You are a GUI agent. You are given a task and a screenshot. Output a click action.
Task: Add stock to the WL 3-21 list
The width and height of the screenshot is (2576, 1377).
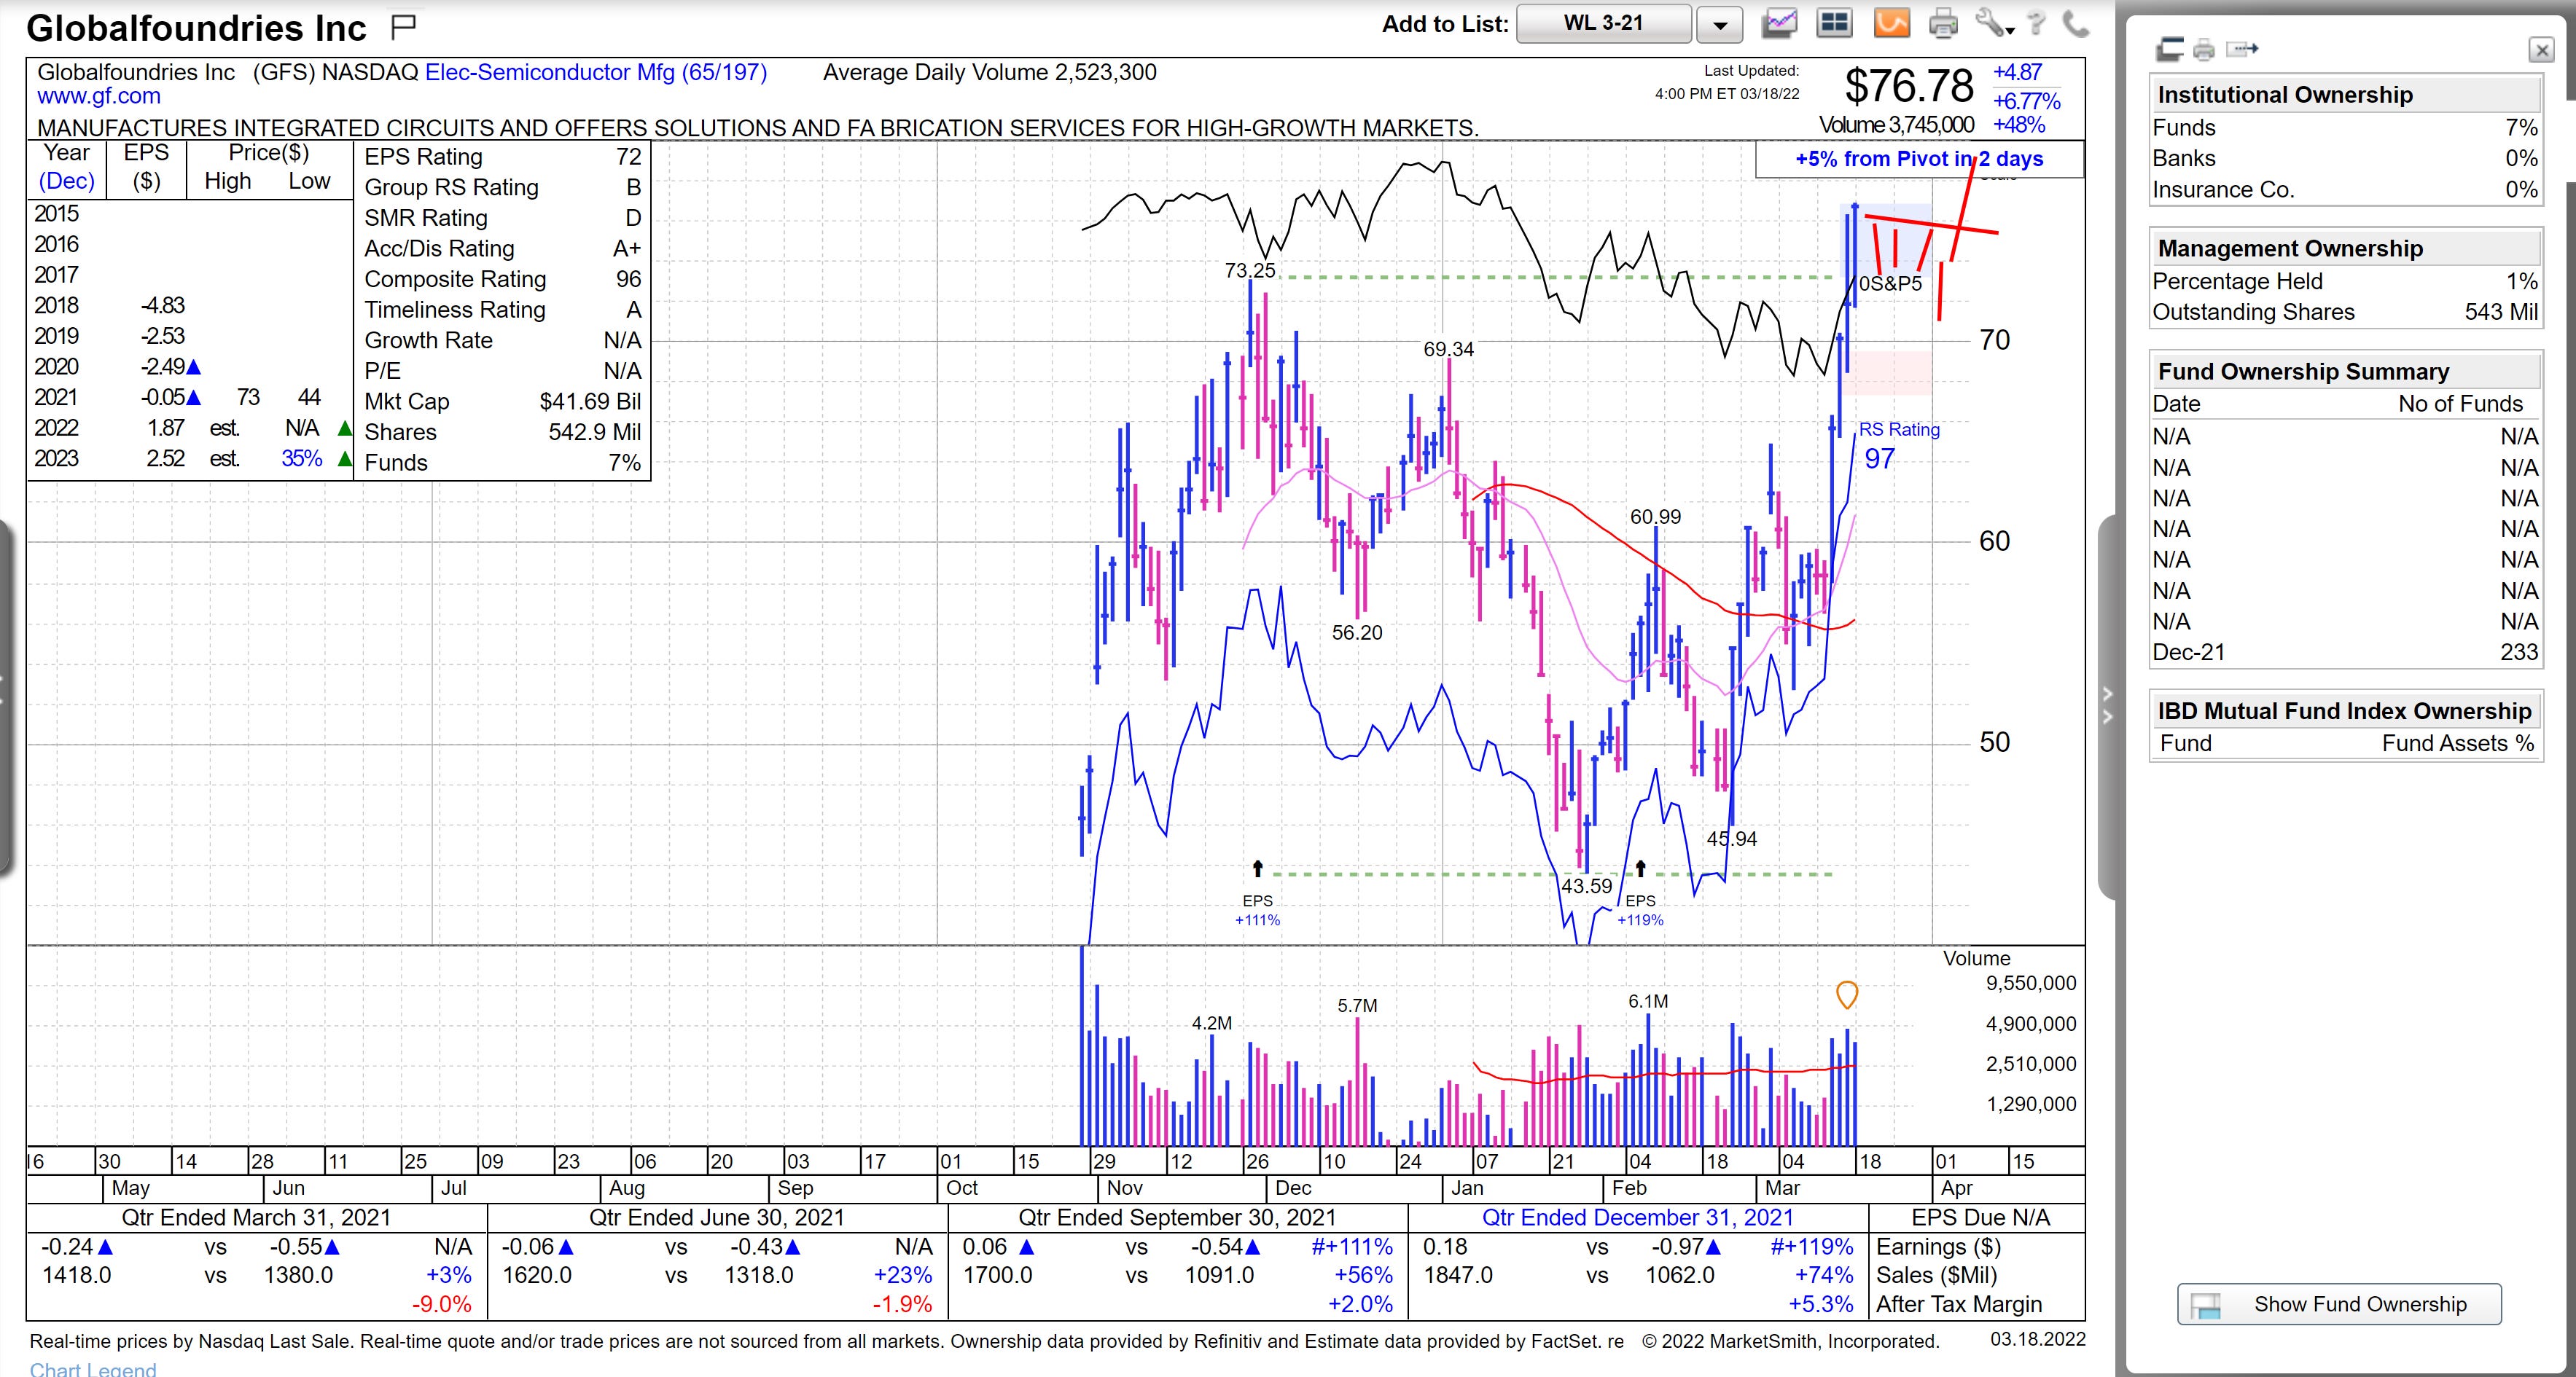point(1604,24)
